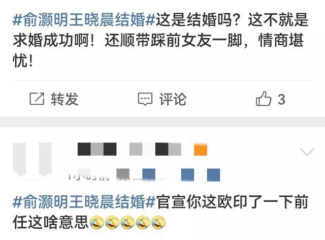Tap the last laughing-crying emoji
Viewport: 325px width, 240px height.
(x=158, y=222)
